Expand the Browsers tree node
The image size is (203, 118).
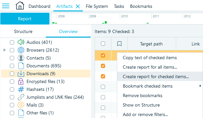[x=5, y=50]
